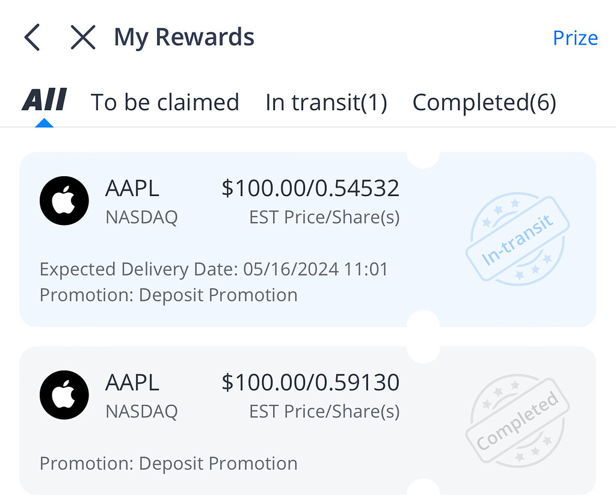The image size is (616, 504).
Task: Click the X close icon
Action: click(82, 37)
